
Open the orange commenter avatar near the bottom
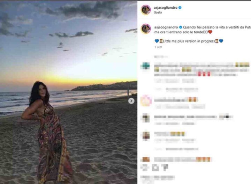[146, 159]
